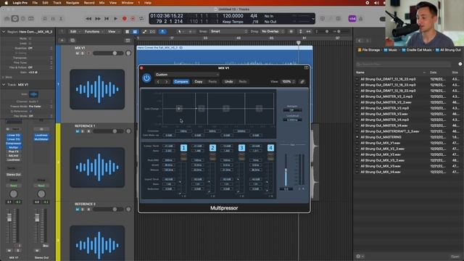Click the blue catch playhead button

[162, 32]
